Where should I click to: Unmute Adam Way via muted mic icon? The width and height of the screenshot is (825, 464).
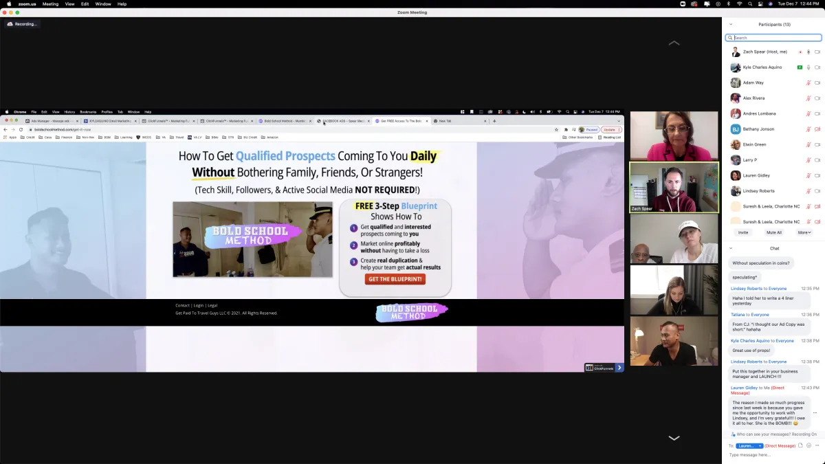(808, 83)
